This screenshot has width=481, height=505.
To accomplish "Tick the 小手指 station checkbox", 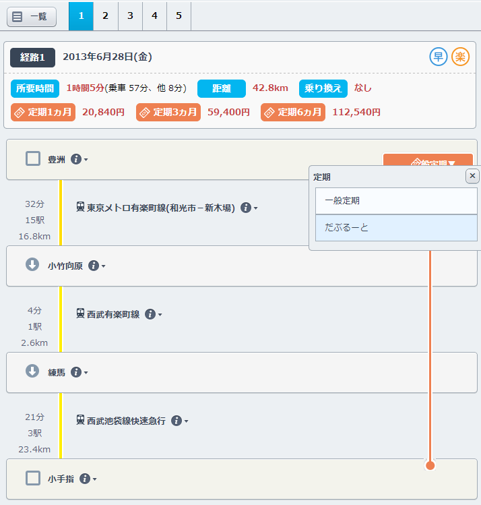I will (x=33, y=479).
